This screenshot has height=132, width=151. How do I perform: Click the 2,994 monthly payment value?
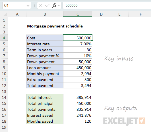click(78, 74)
